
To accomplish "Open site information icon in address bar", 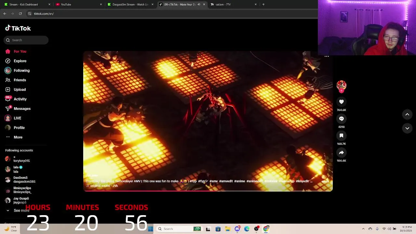I will point(30,14).
